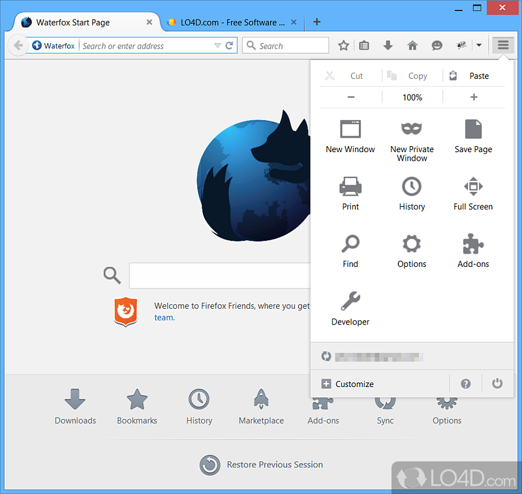522x494 pixels.
Task: Zoom in with the plus button
Action: [474, 97]
